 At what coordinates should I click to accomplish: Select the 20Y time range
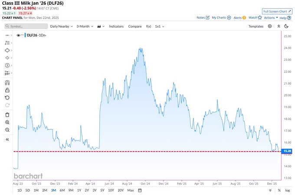pyautogui.click(x=121, y=190)
